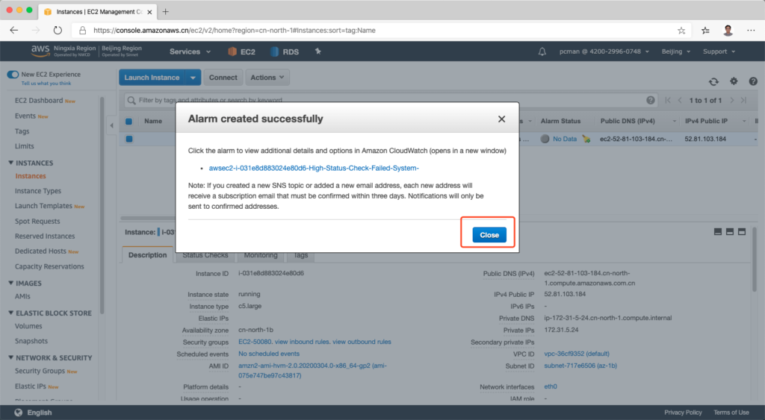This screenshot has width=765, height=420.
Task: Click the blue Close button
Action: click(x=489, y=235)
